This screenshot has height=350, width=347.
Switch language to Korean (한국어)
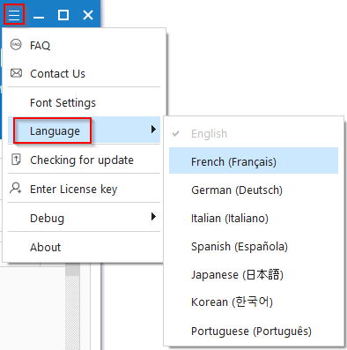click(x=254, y=302)
